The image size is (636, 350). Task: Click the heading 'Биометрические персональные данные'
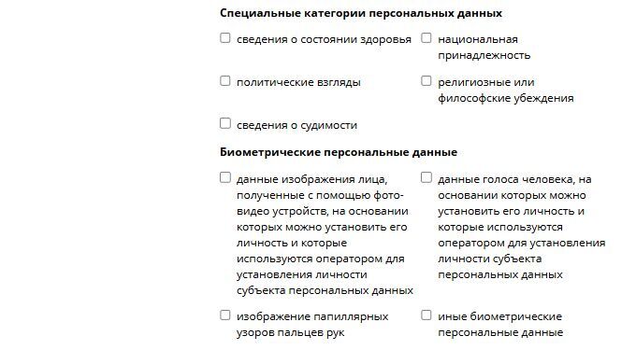tap(339, 152)
